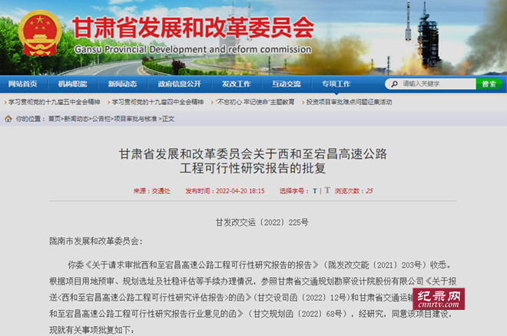Go to 项目审批与核准 in breadcrumb
The width and height of the screenshot is (507, 336).
[x=135, y=119]
